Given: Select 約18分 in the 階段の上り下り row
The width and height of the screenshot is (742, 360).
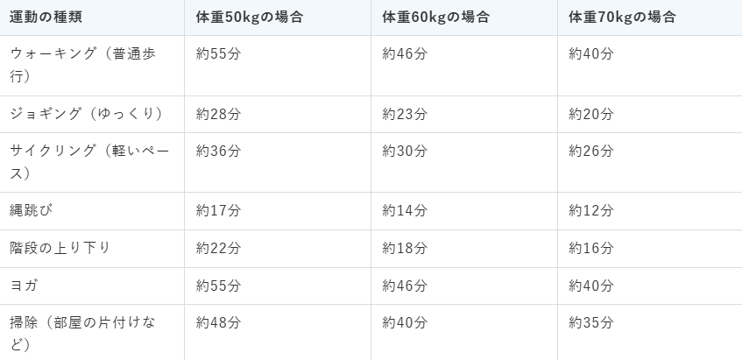Looking at the screenshot, I should [x=405, y=249].
